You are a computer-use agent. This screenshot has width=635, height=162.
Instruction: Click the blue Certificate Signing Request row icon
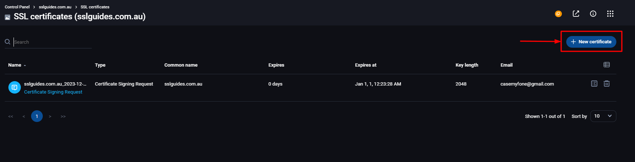pyautogui.click(x=15, y=87)
